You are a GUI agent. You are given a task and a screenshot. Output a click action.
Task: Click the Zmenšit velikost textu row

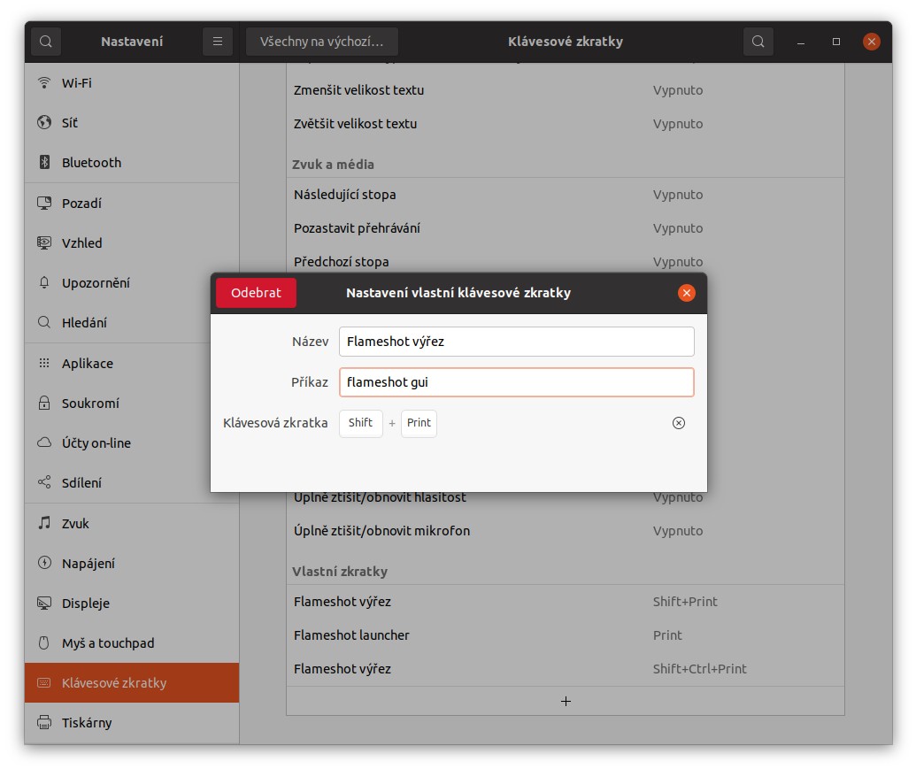pos(566,90)
